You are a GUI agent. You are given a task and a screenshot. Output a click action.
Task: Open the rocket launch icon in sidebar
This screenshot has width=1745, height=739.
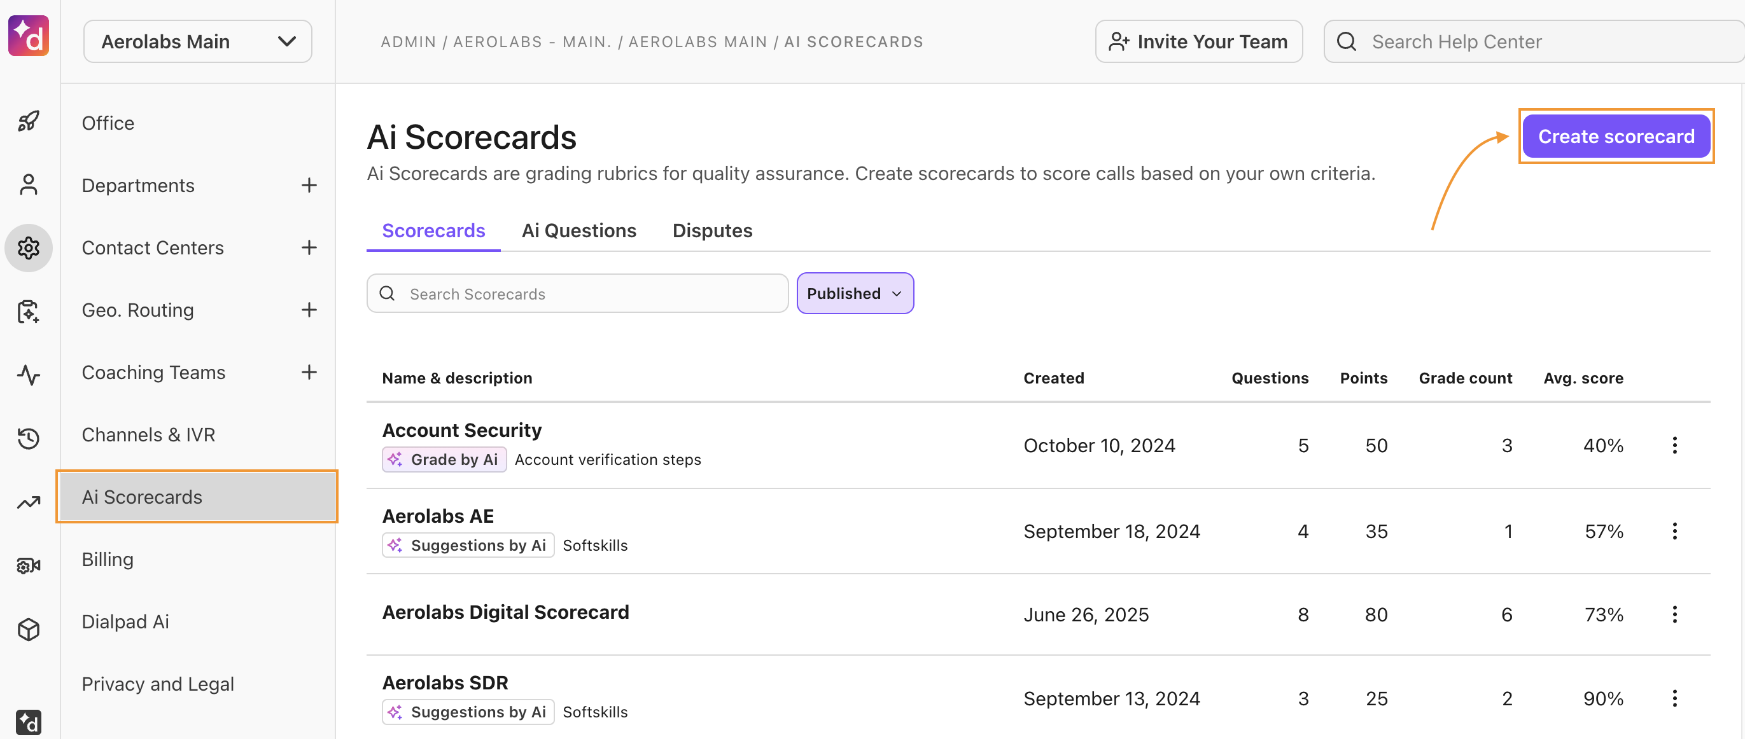tap(29, 122)
